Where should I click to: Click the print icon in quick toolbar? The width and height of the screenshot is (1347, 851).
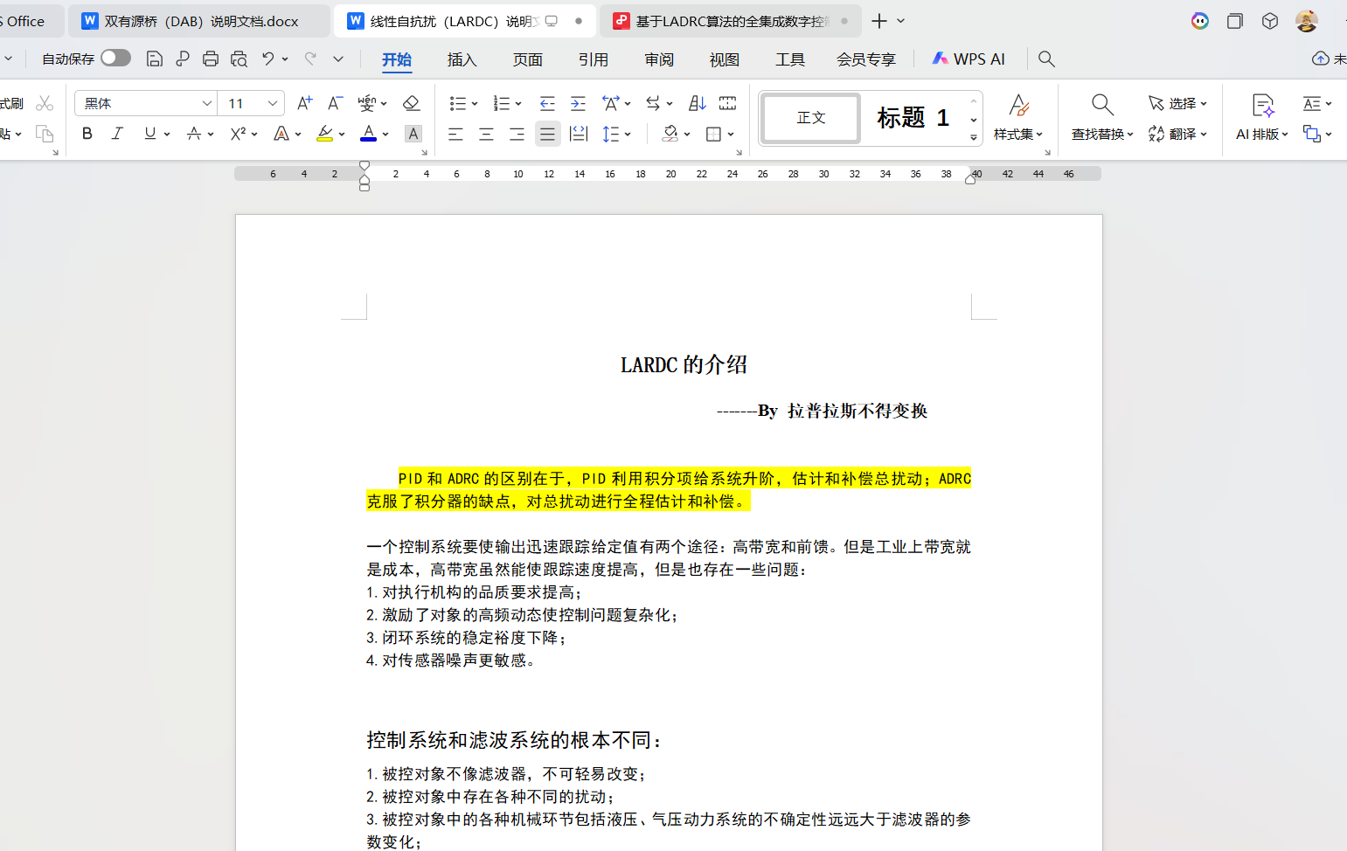(211, 59)
